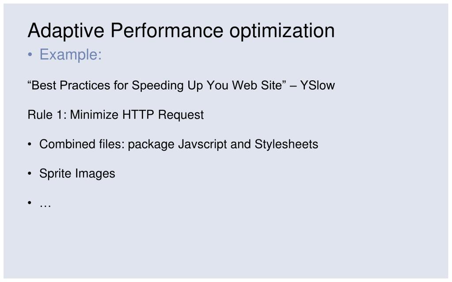Image resolution: width=452 pixels, height=282 pixels.
Task: Select the word "optimization" in the title
Action: coord(282,31)
